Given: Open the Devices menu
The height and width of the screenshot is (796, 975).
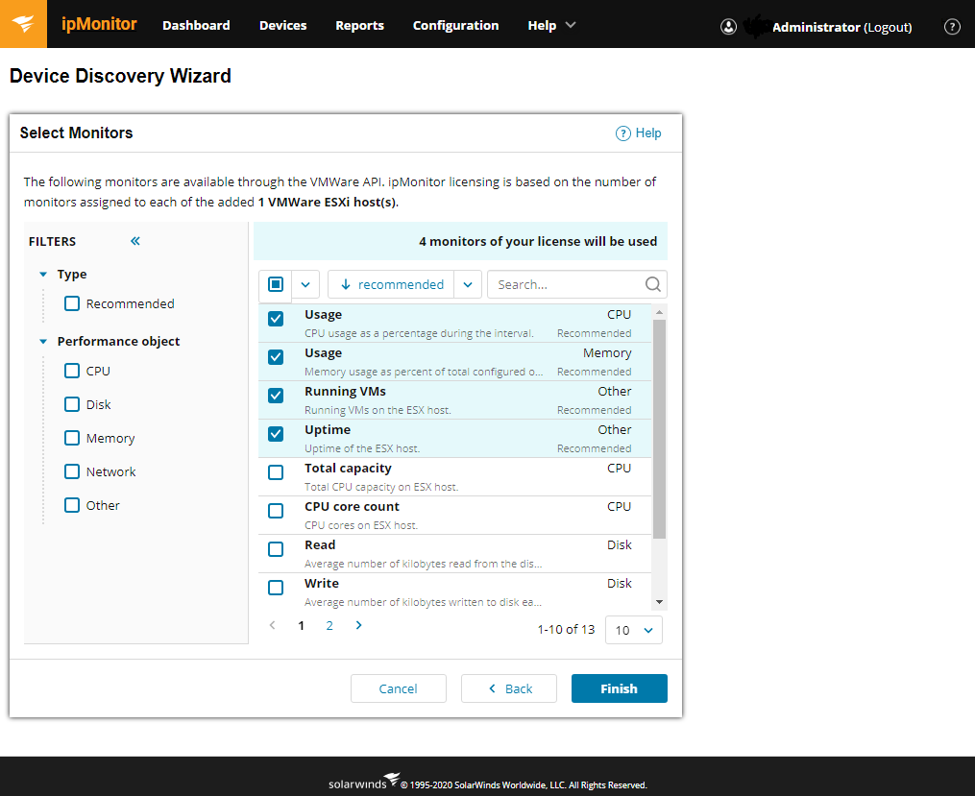Looking at the screenshot, I should [283, 26].
